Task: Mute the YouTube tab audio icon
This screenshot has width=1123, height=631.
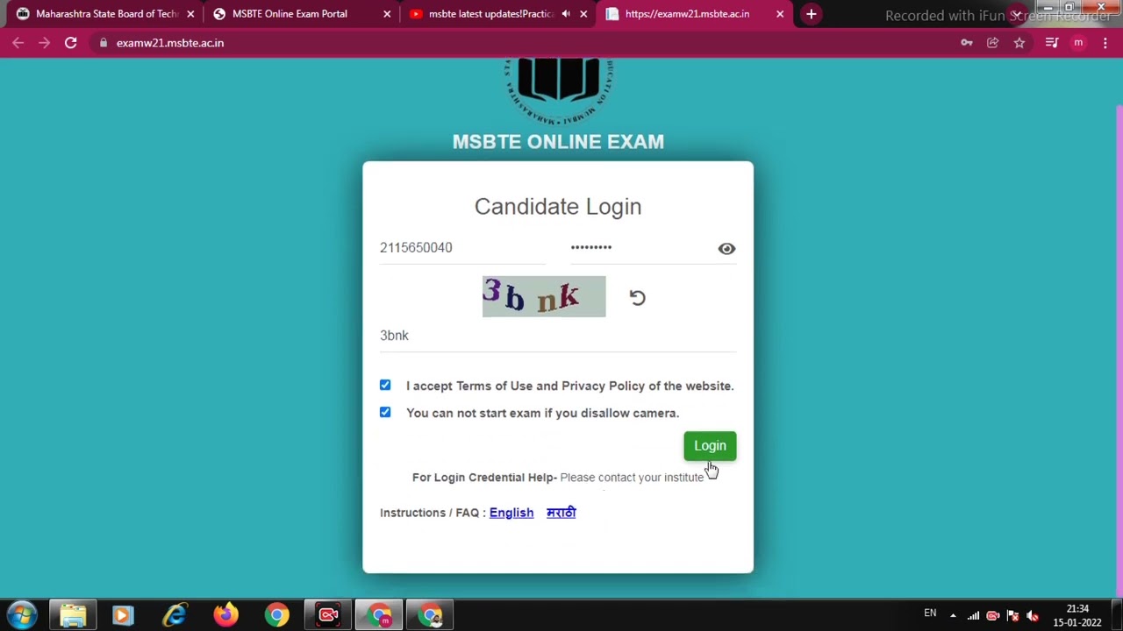Action: point(566,14)
